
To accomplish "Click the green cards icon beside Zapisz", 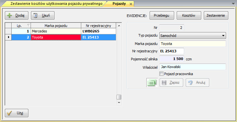I will pos(152,83).
